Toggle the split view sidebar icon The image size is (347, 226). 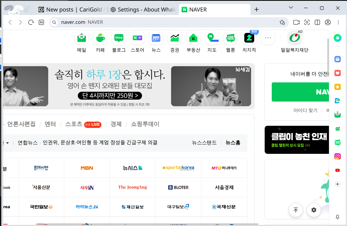click(317, 22)
